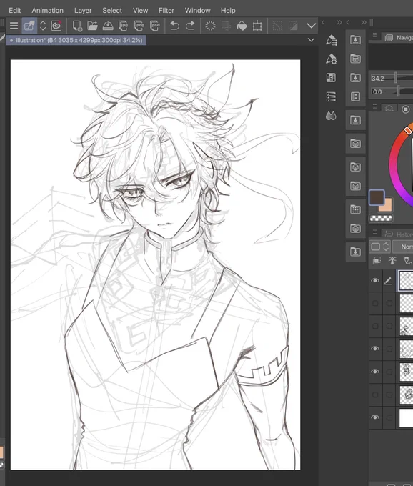Image resolution: width=413 pixels, height=486 pixels.
Task: Export as PSD using the psd icon
Action: pos(154,26)
